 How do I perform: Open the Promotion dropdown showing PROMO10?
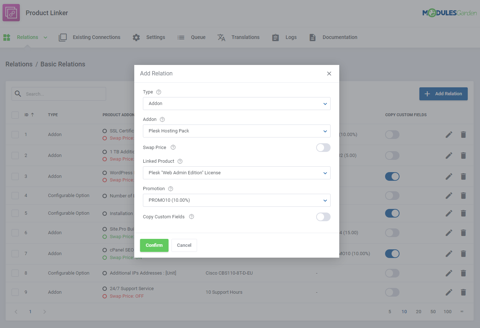click(237, 200)
